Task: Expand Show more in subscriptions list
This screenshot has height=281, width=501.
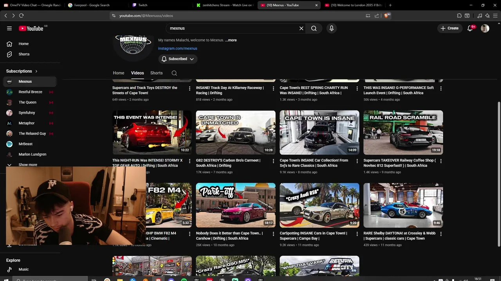Action: (x=28, y=165)
